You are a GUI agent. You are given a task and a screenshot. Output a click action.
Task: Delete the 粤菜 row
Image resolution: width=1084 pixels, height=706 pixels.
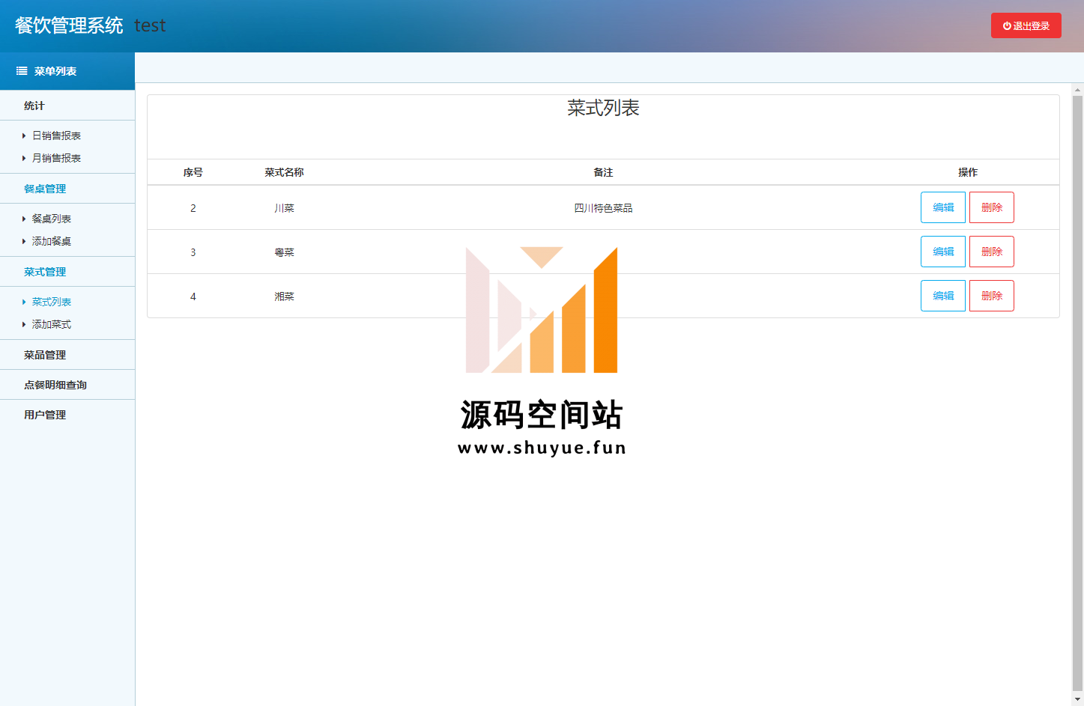(x=992, y=252)
